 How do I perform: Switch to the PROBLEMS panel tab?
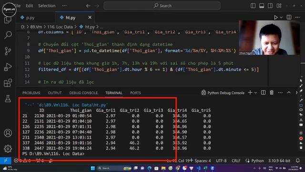(x=31, y=93)
